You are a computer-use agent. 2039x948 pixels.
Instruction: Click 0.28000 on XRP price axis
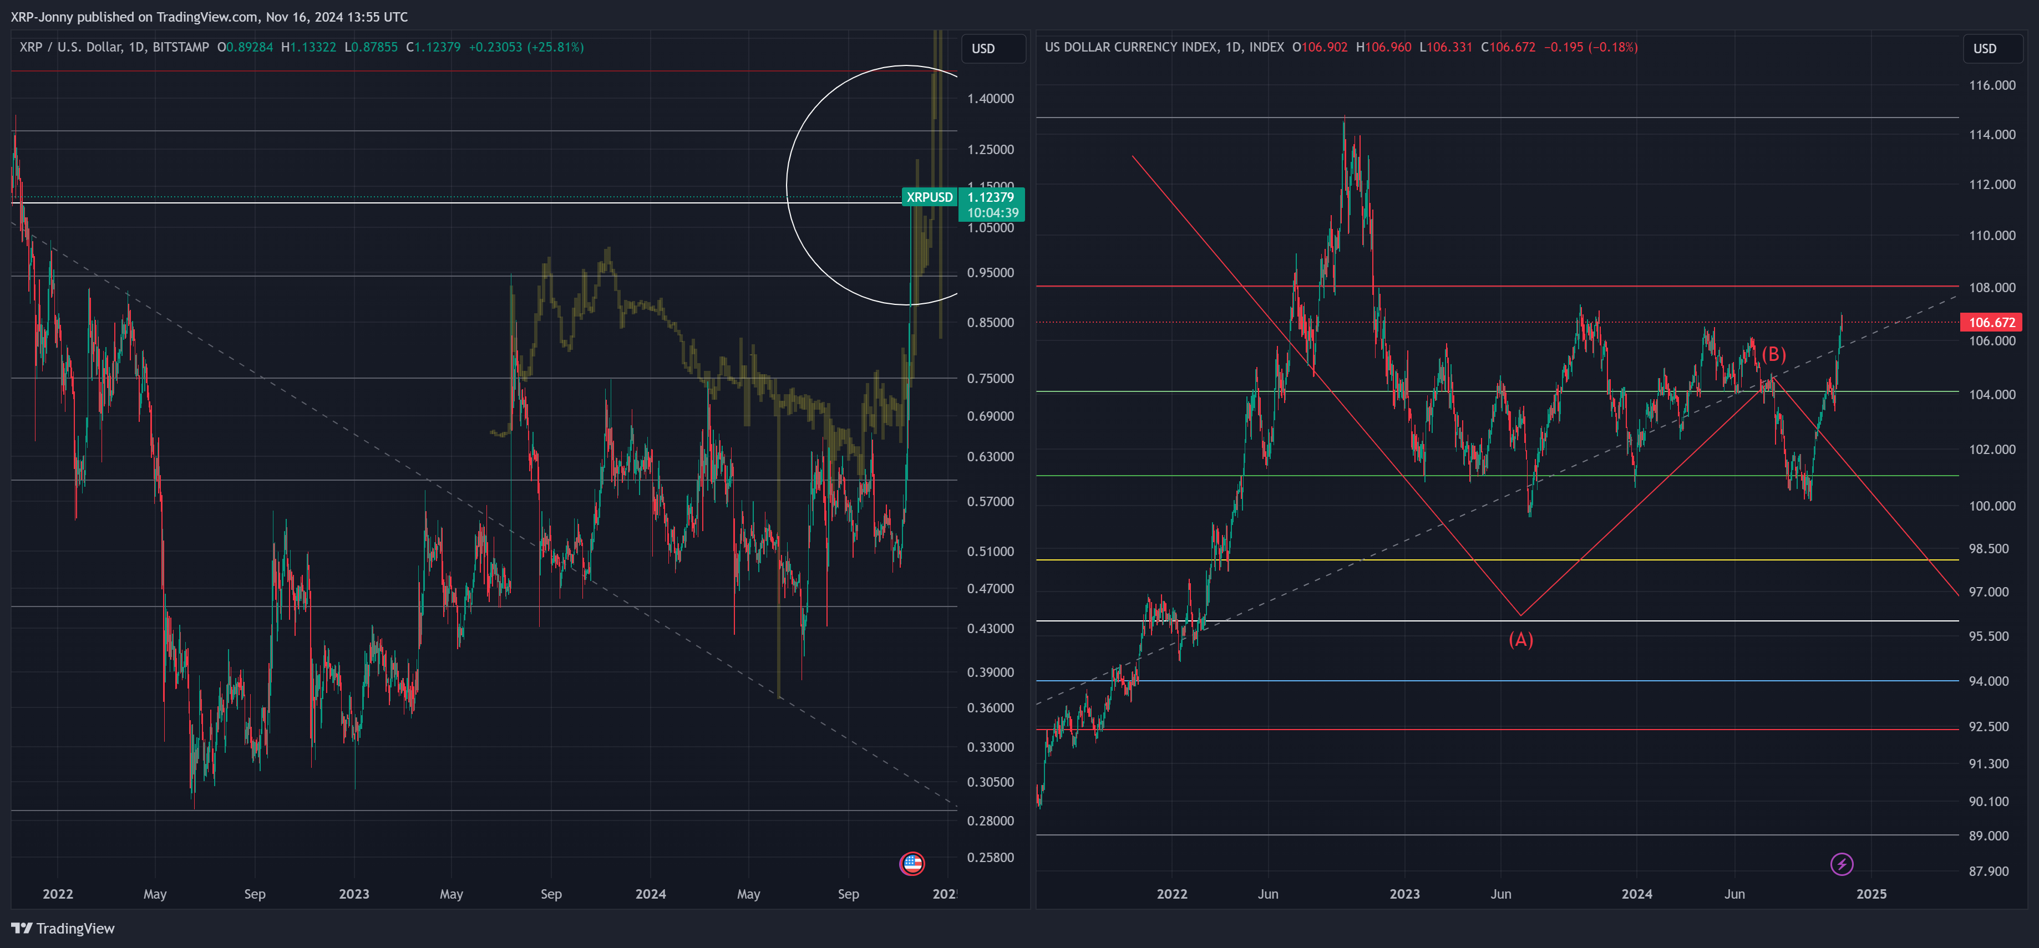[x=990, y=822]
